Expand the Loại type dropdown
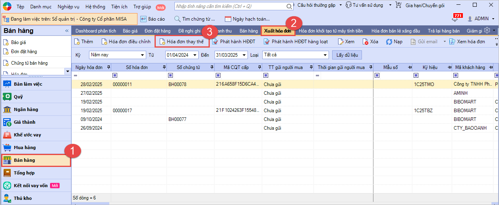This screenshot has width=499, height=205. (325, 55)
